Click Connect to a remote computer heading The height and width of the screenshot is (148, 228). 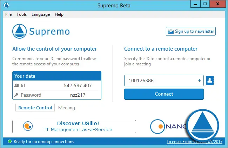pos(161,49)
